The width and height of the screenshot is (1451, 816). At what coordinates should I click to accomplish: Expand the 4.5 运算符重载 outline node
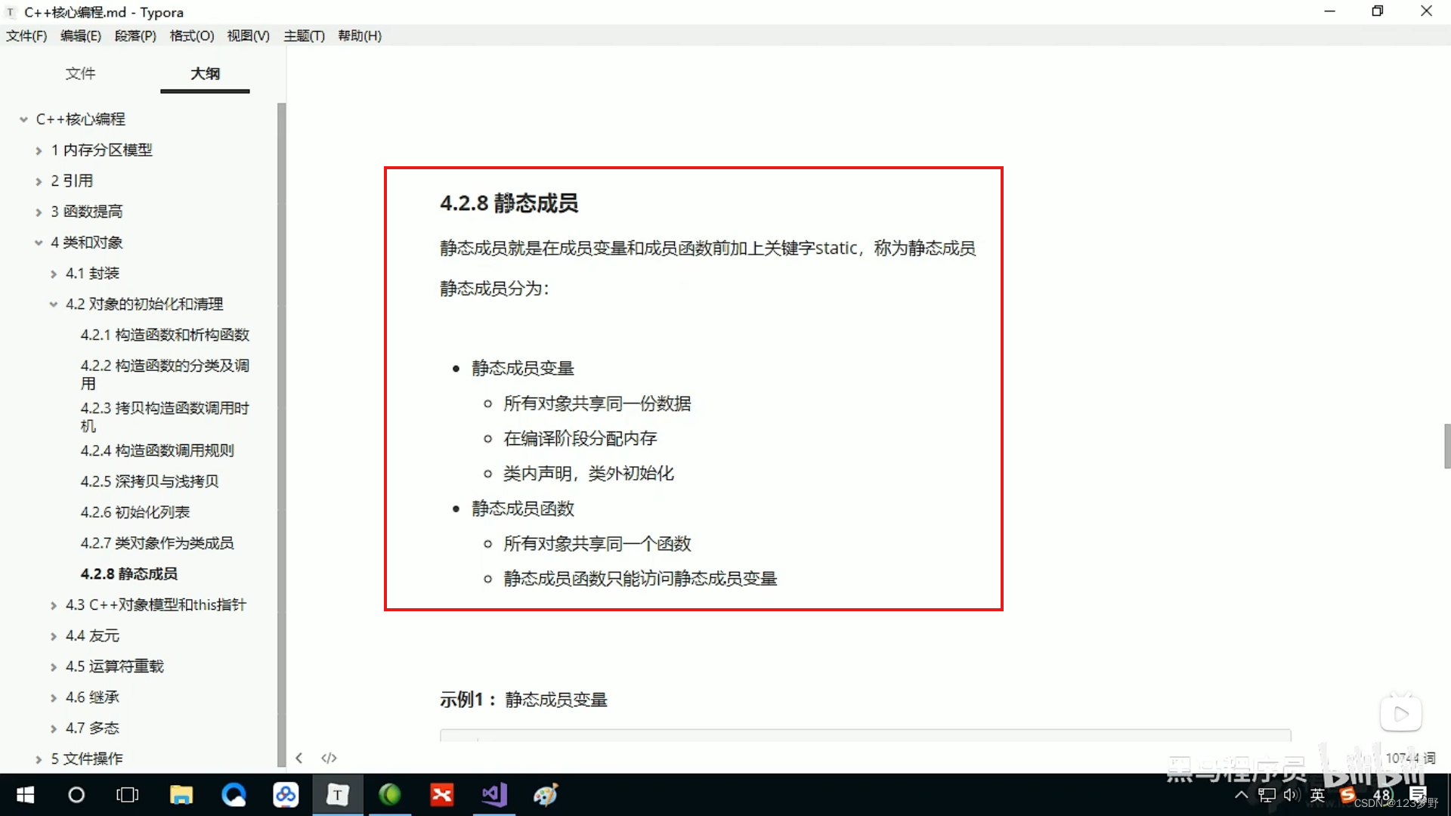pyautogui.click(x=54, y=666)
